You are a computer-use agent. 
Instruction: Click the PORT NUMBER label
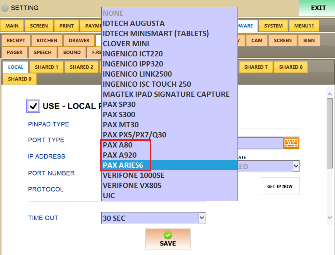[51, 173]
